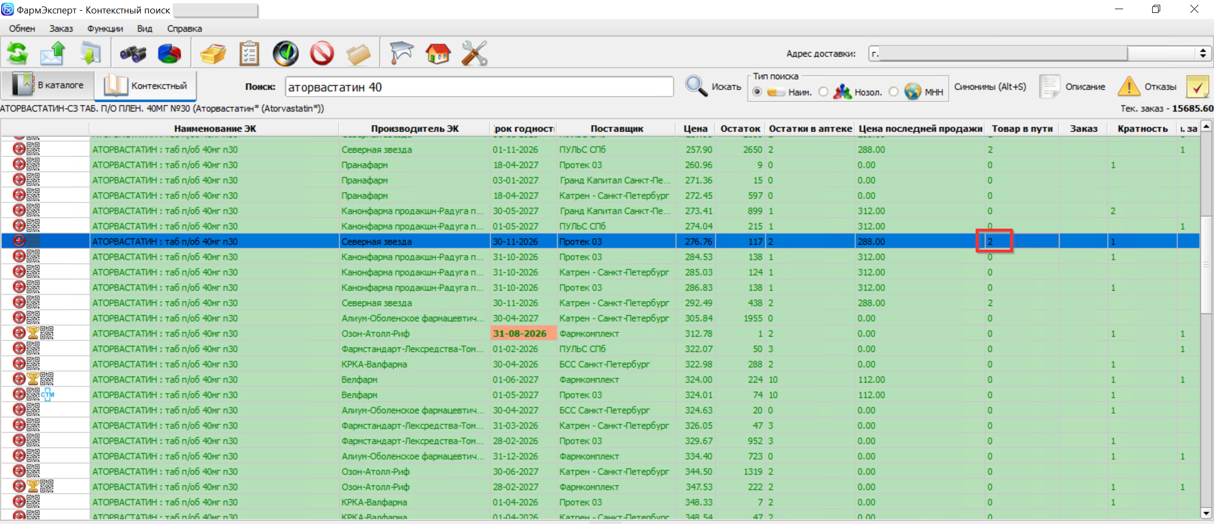Open the pie chart statistics icon
The width and height of the screenshot is (1214, 524).
169,53
